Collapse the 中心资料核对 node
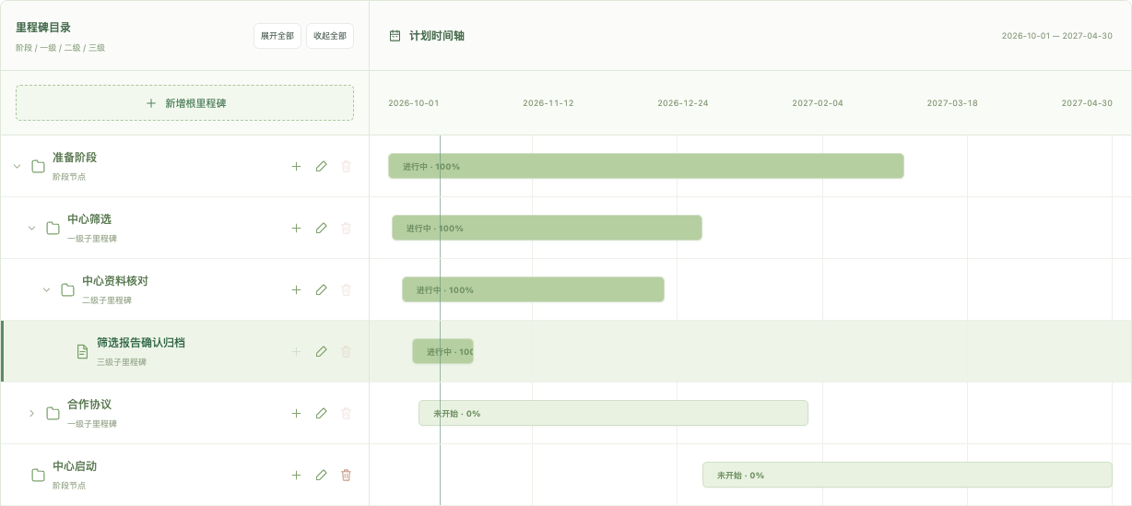 pos(46,290)
